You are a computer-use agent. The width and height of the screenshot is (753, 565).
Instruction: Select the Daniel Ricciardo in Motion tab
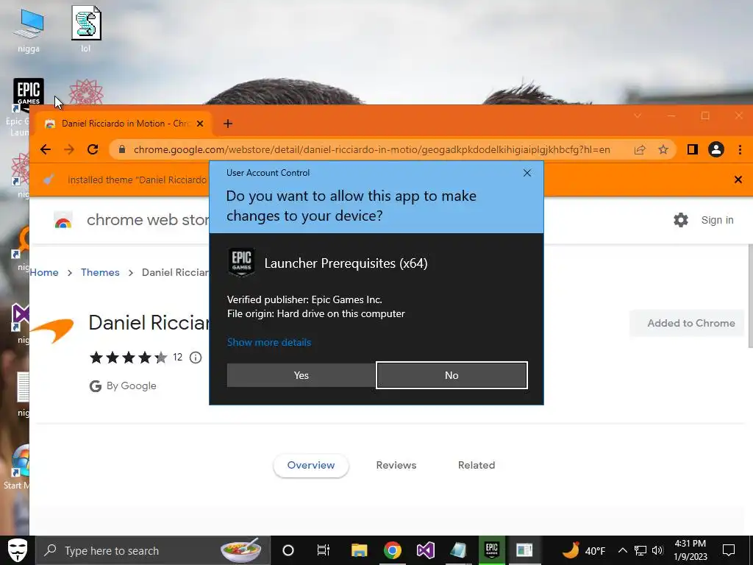pyautogui.click(x=125, y=124)
